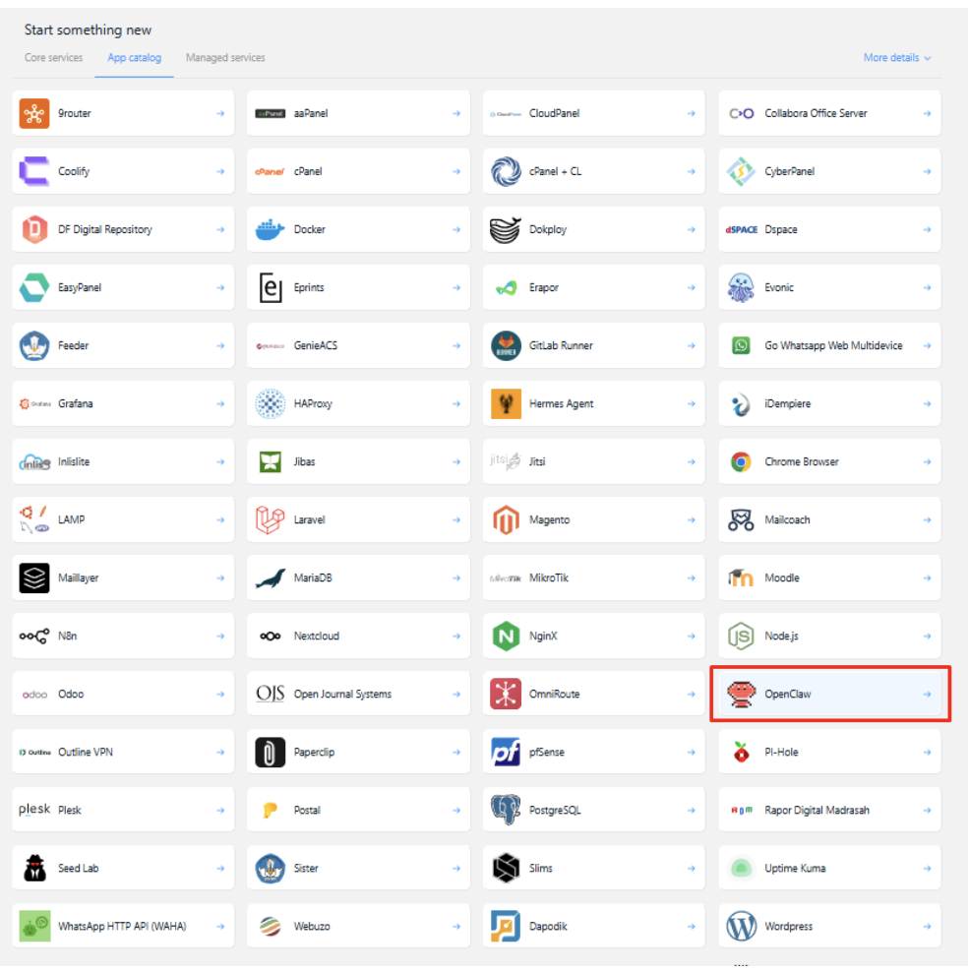Open the Go Whatsapp green icon
Viewport: 968px width, 972px height.
(741, 345)
